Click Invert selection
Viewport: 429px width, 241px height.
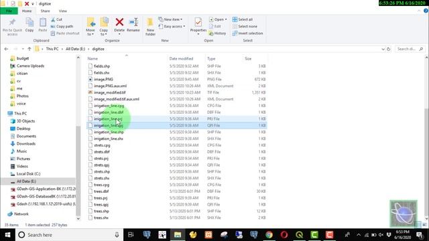(x=247, y=33)
